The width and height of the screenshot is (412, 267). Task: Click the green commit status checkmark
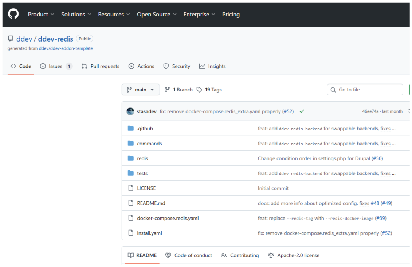[x=302, y=111]
